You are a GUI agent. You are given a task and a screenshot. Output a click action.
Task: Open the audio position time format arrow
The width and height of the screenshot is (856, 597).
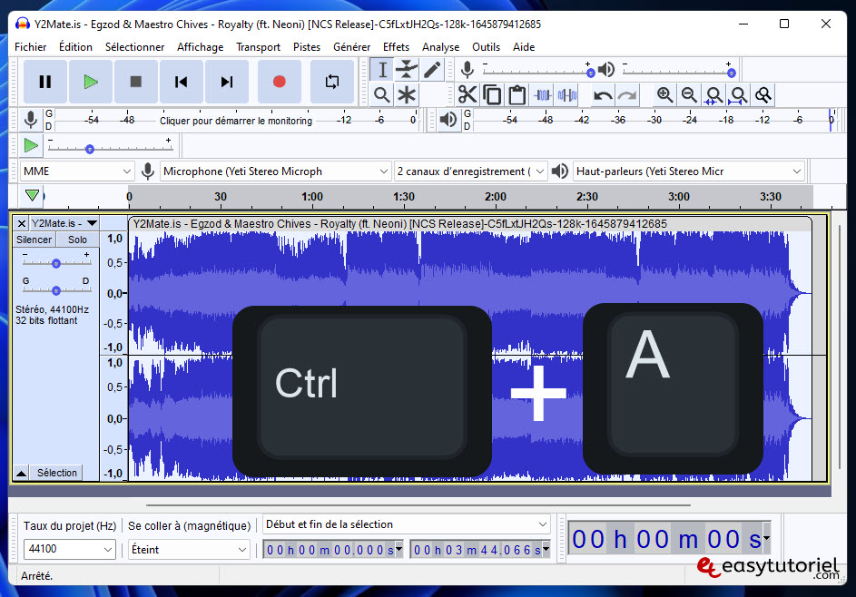[766, 538]
